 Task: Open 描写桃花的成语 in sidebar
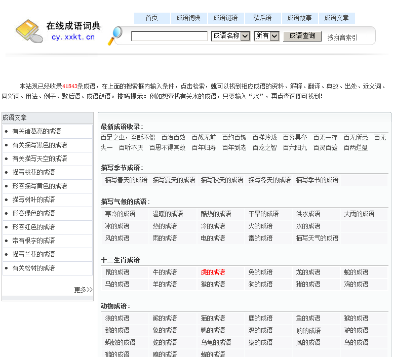[x=33, y=172]
